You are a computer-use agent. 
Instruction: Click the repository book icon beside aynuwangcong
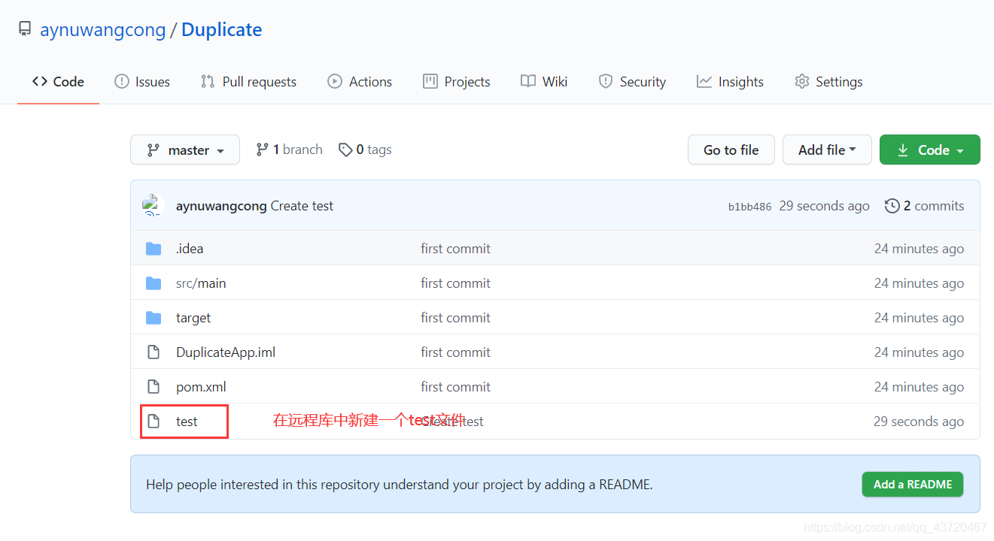pyautogui.click(x=25, y=29)
